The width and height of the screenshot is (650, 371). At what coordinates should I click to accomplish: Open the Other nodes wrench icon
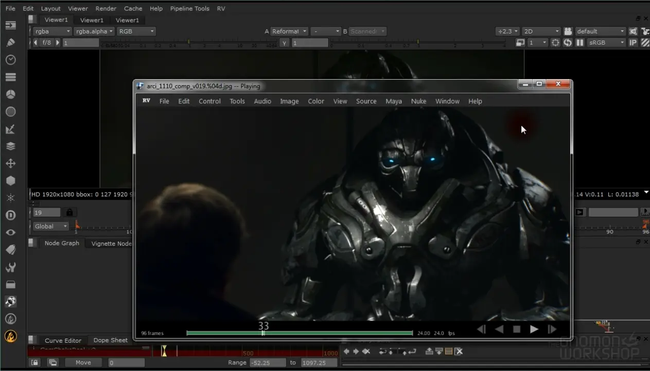[x=10, y=267]
